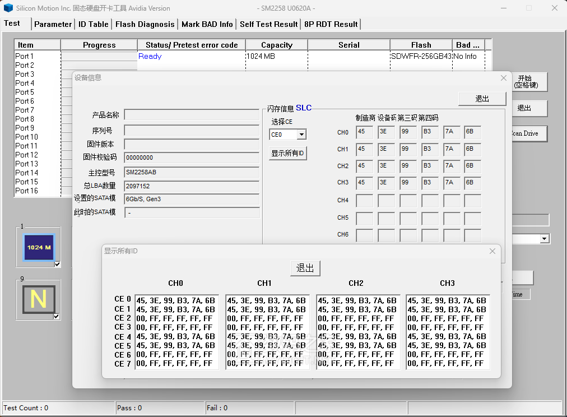Click the Status/ Pretest error code header
Viewport: 567px width, 417px height.
coord(192,45)
